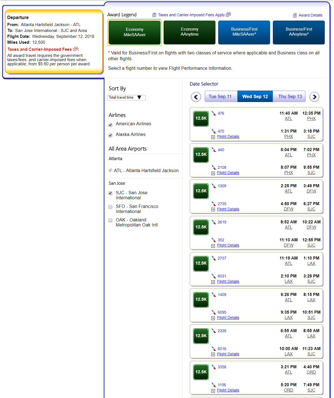Expand Flight Details for flight 1409 itinerary
The image size is (334, 398).
[228, 318]
